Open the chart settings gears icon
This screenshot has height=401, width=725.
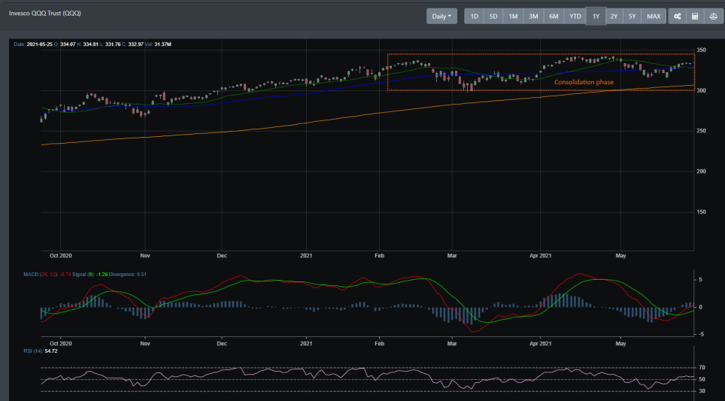[677, 17]
